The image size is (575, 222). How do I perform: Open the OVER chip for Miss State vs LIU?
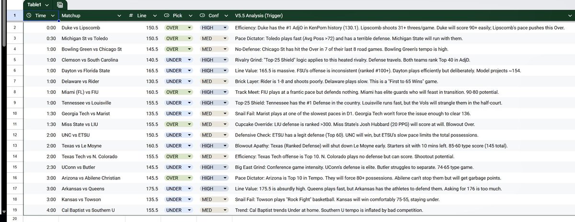tap(178, 124)
